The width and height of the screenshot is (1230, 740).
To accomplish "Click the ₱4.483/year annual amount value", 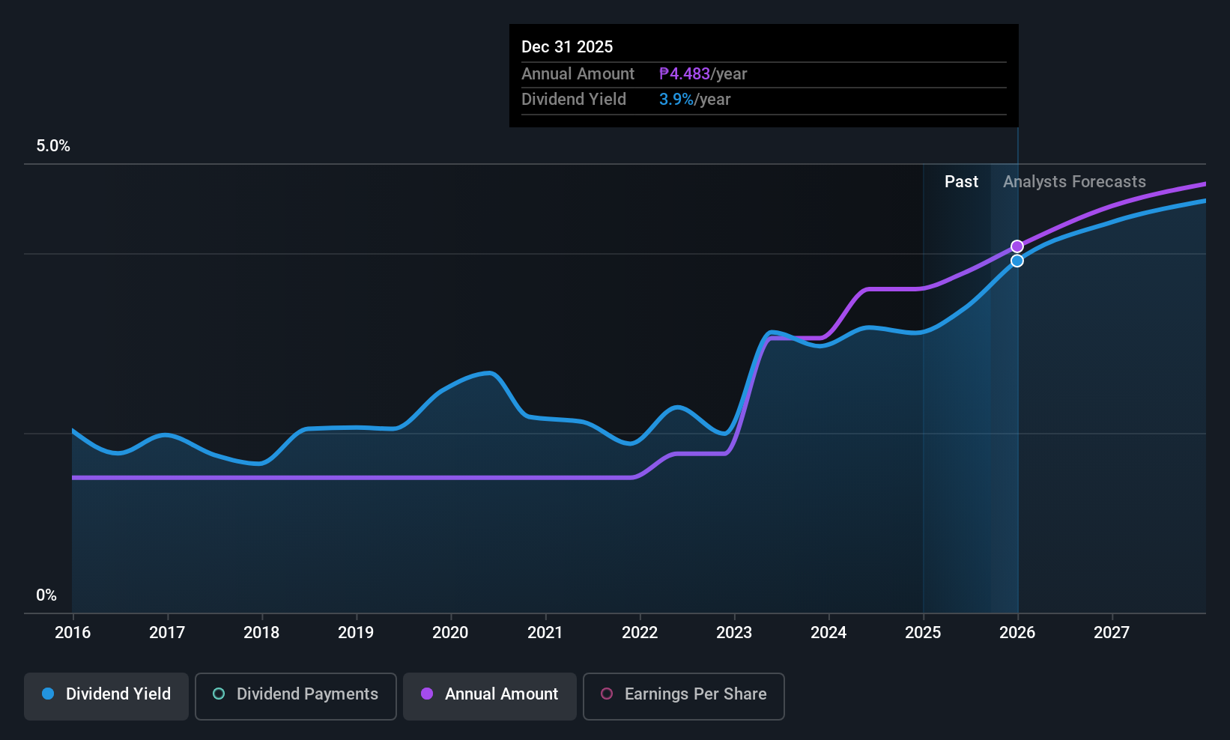I will pos(703,74).
